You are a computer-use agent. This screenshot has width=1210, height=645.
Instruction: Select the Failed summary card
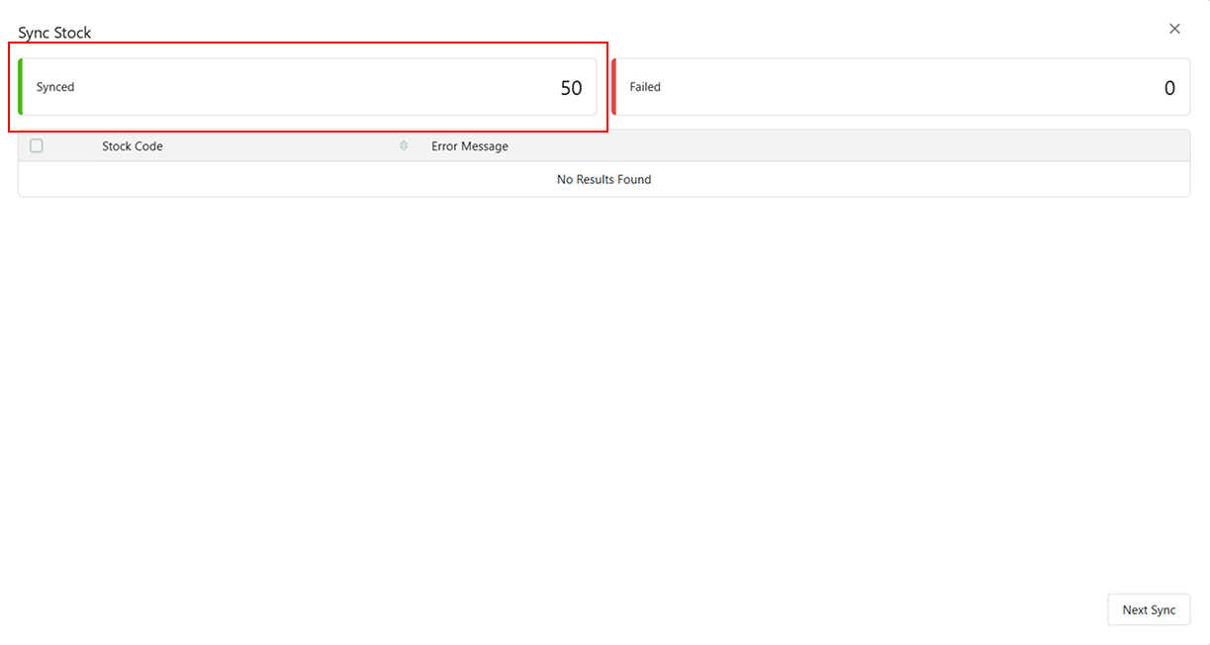[900, 87]
